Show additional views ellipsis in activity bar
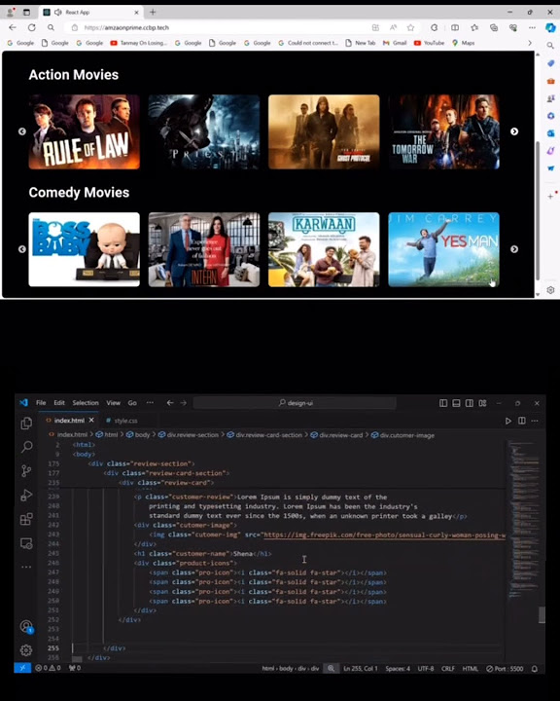This screenshot has width=560, height=701. point(26,567)
